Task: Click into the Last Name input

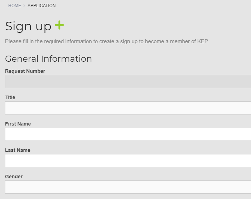Action: coord(128,160)
